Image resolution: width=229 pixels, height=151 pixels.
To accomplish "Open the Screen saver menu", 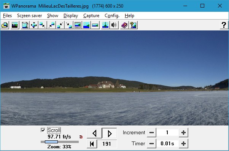I will click(30, 16).
